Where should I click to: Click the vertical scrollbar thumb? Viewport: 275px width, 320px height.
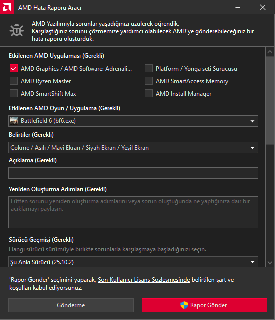(270, 101)
